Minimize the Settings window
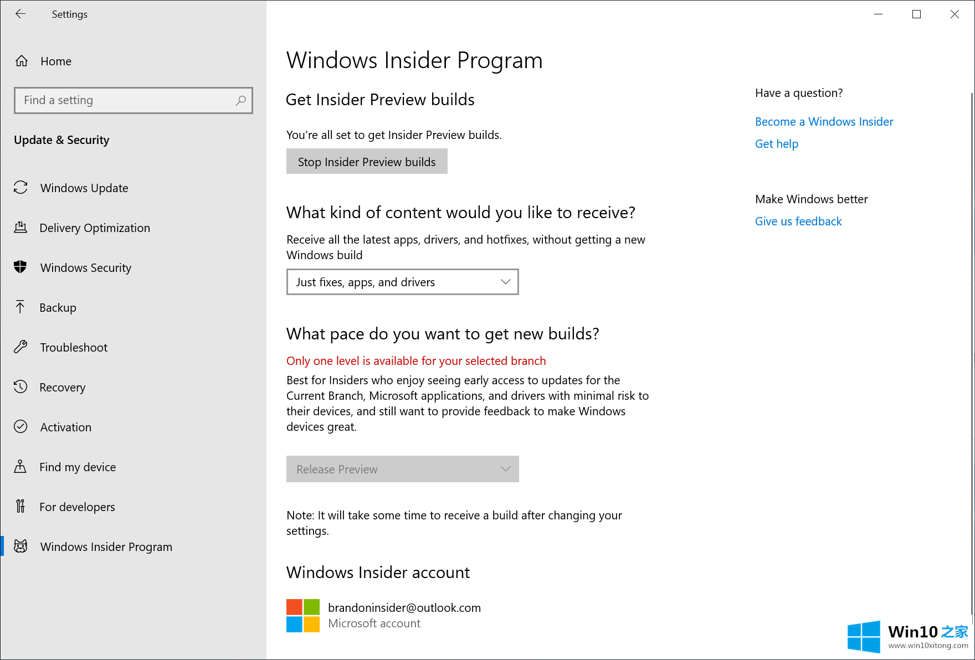 point(878,14)
